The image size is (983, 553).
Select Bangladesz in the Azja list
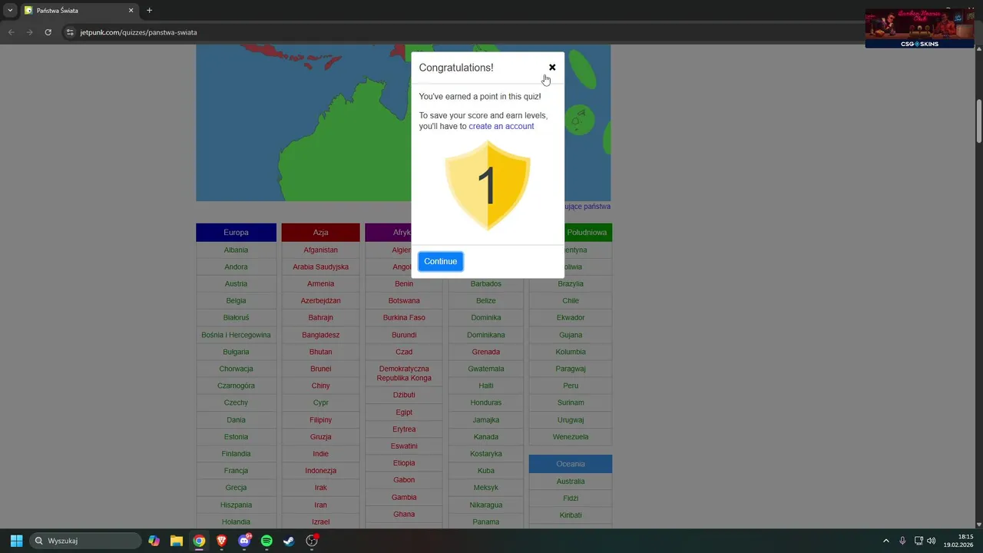coord(320,335)
